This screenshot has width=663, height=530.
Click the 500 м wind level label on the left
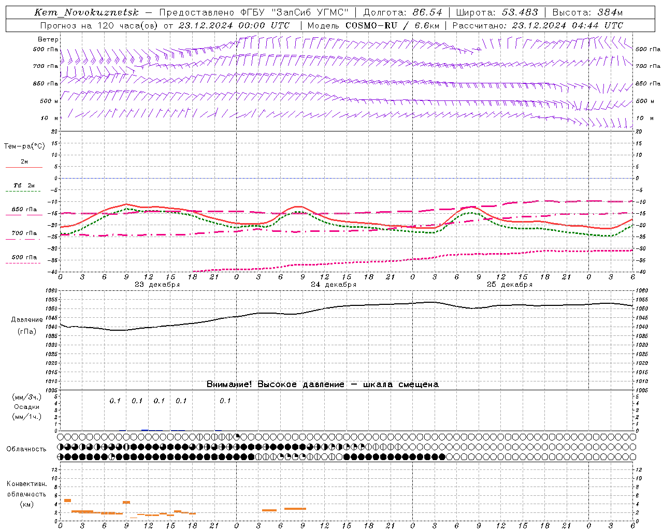click(49, 101)
